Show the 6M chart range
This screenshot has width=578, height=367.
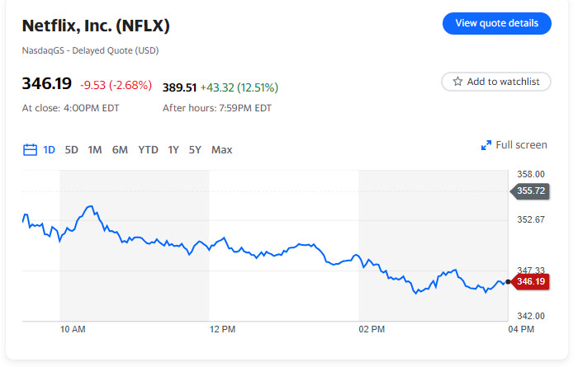point(120,150)
